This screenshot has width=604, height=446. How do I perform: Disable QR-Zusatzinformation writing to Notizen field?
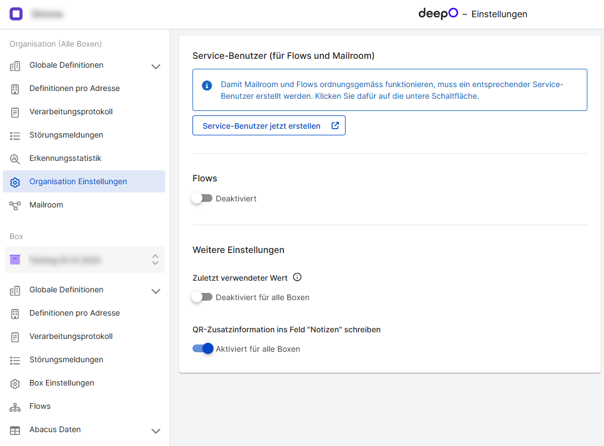(202, 348)
